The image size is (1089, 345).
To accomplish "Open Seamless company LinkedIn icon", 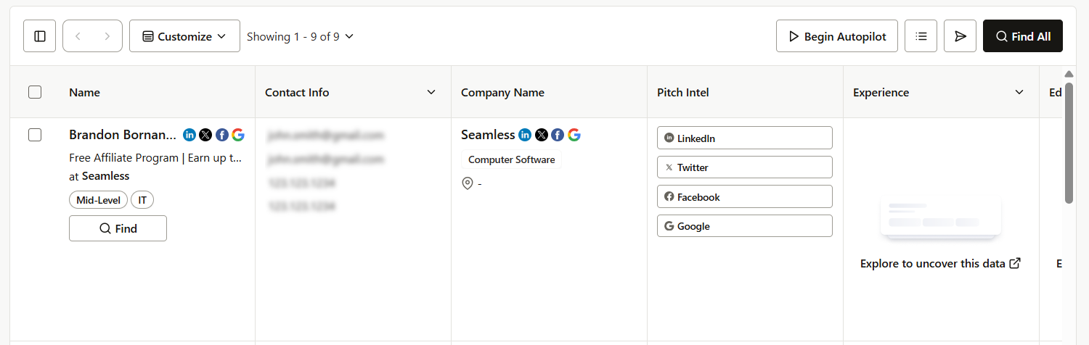I will [x=525, y=135].
